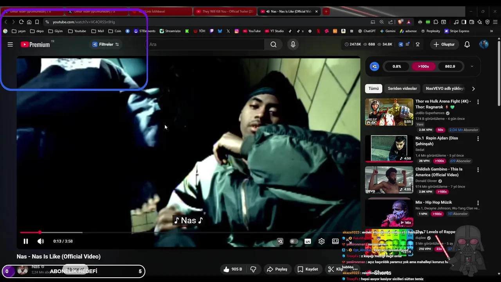Click the YouTube search magnifier button
This screenshot has width=501, height=282.
[274, 44]
